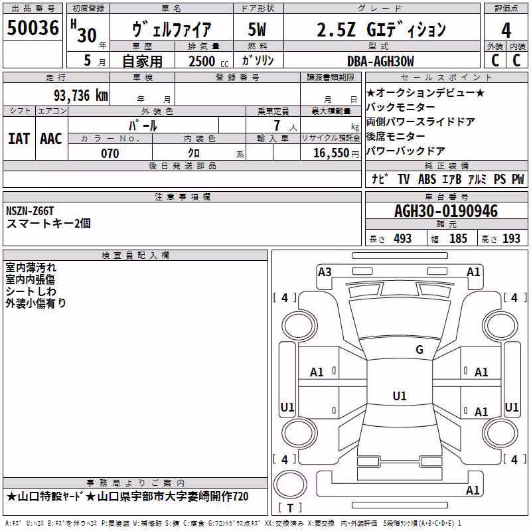Click the car name ヴェルファイア
The height and width of the screenshot is (531, 531).
click(171, 29)
